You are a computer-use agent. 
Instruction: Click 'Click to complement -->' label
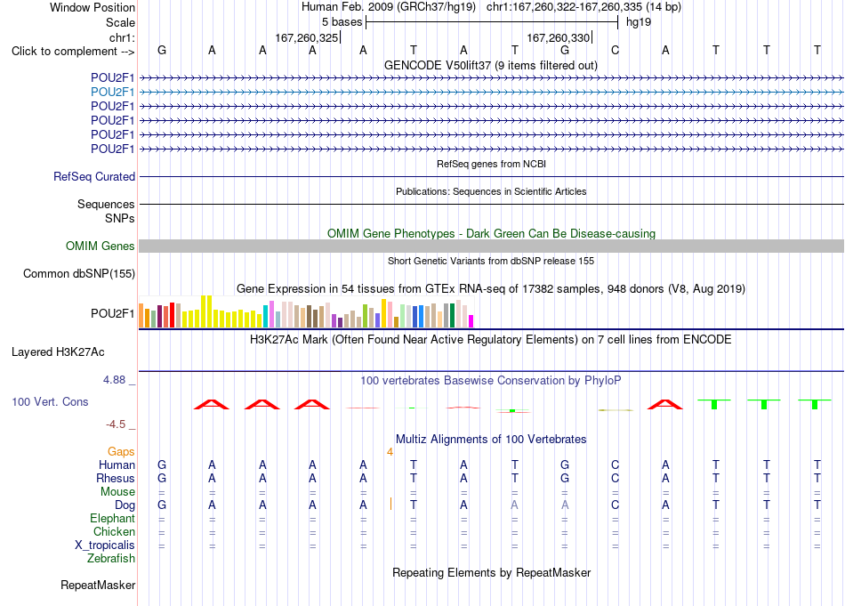73,52
